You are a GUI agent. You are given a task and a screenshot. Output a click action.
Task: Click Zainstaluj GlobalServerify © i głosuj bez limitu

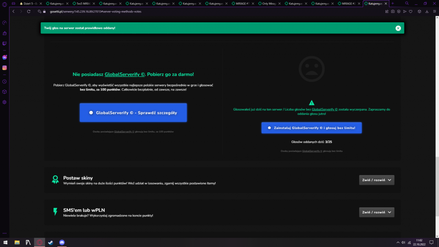point(311,128)
